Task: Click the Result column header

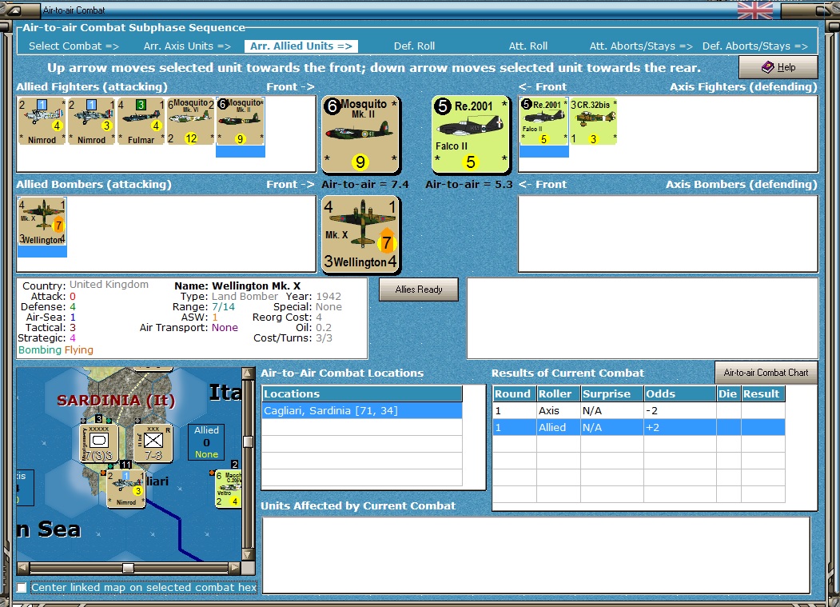Action: click(763, 393)
